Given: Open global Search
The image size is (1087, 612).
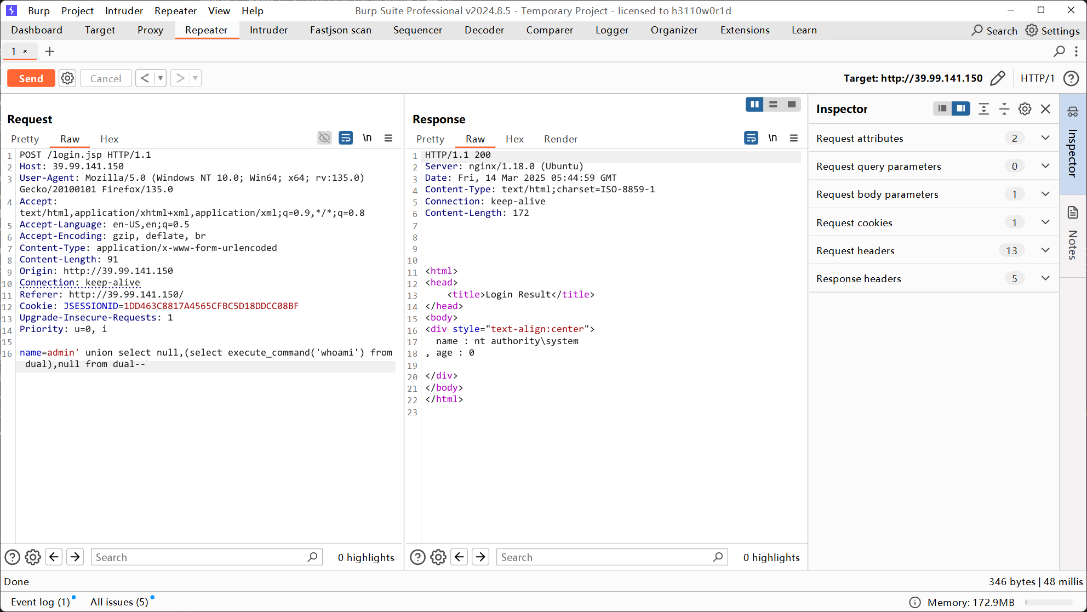Looking at the screenshot, I should point(994,31).
